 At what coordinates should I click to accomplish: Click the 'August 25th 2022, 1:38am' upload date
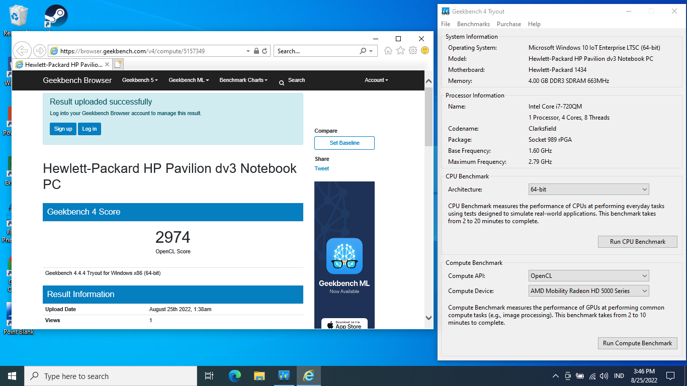pos(180,309)
